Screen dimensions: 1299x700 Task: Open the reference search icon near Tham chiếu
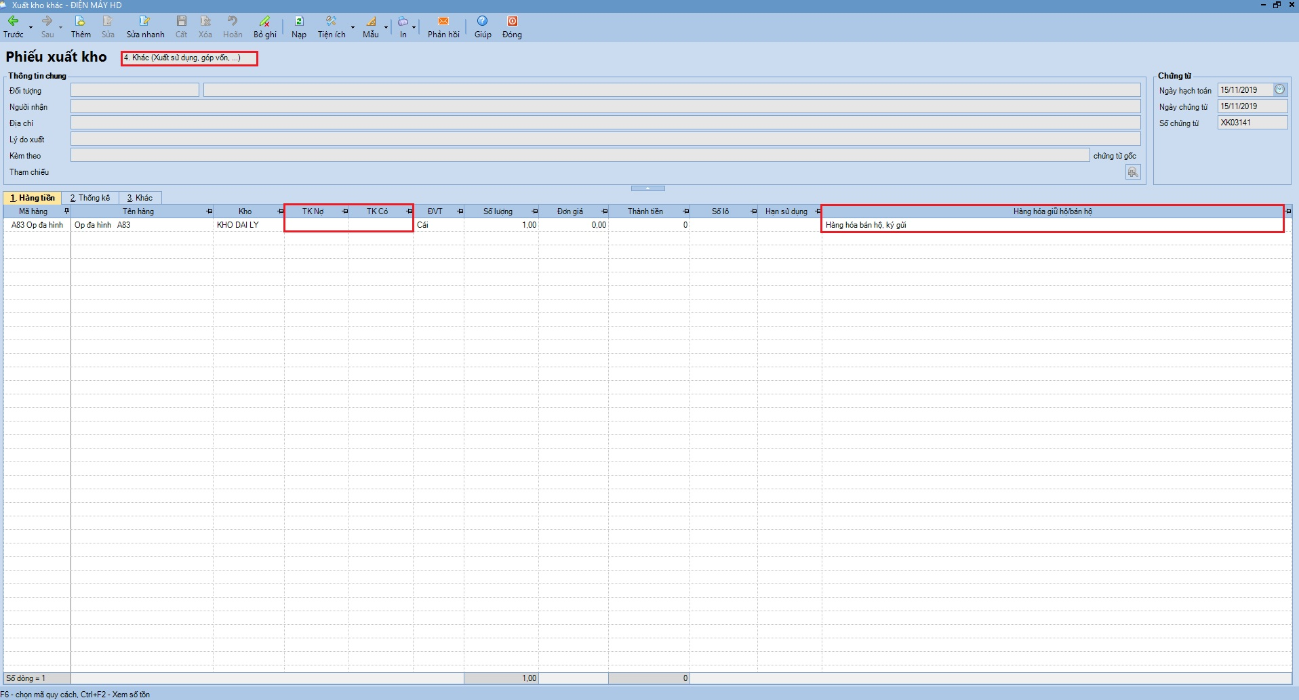[1133, 172]
